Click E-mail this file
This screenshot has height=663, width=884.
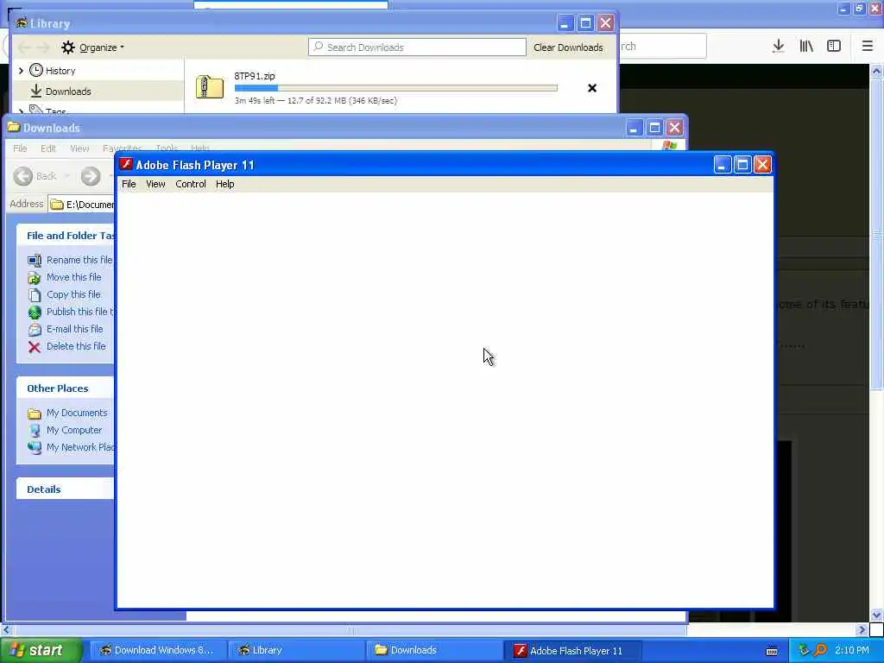tap(74, 329)
